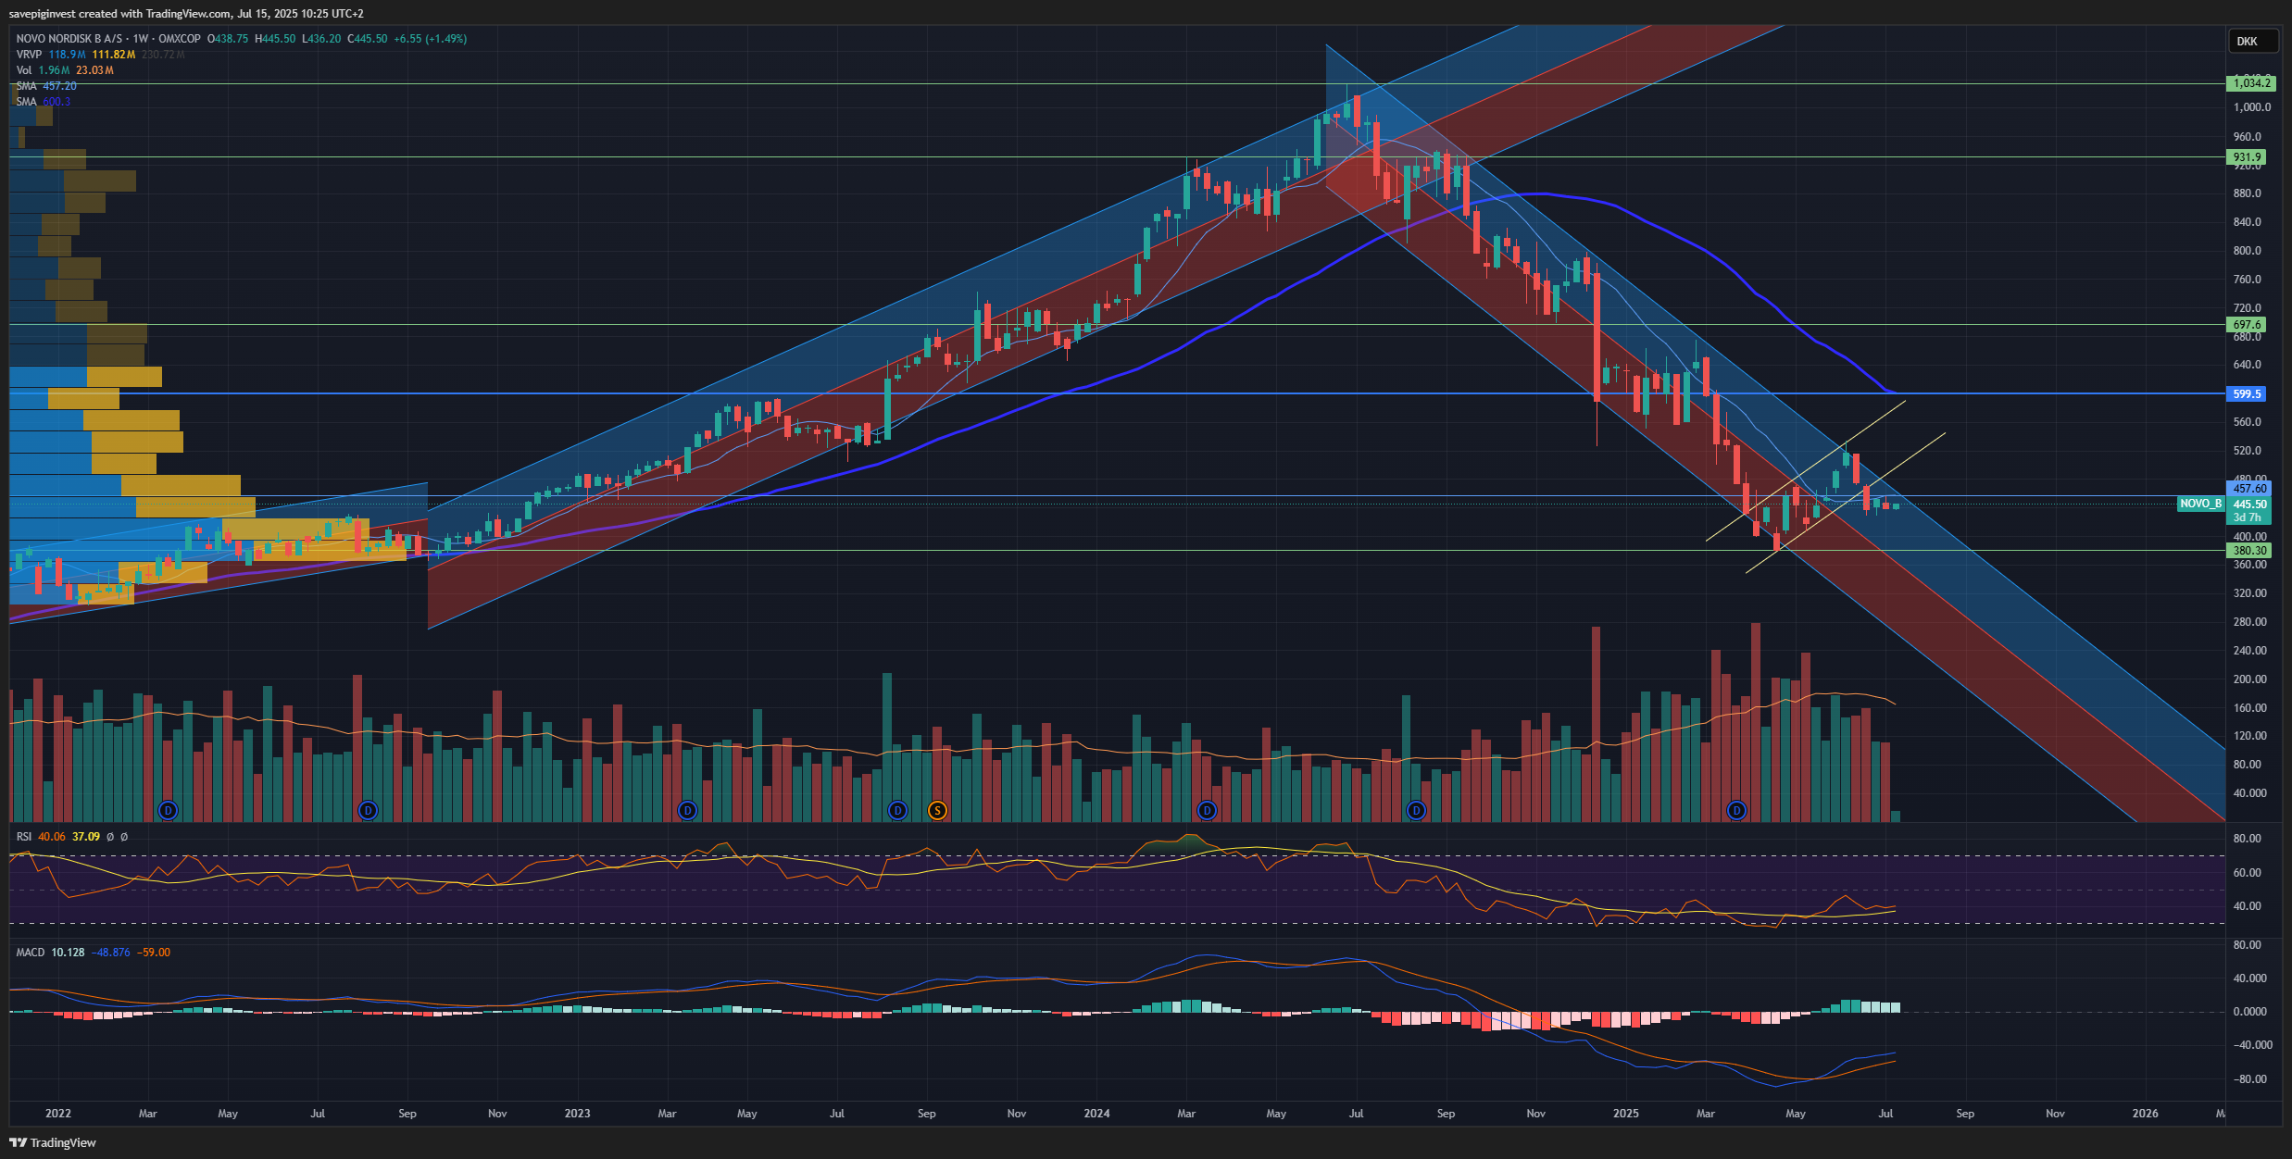
Task: Click the NOVO_B symbol tag on price axis
Action: (x=2201, y=504)
